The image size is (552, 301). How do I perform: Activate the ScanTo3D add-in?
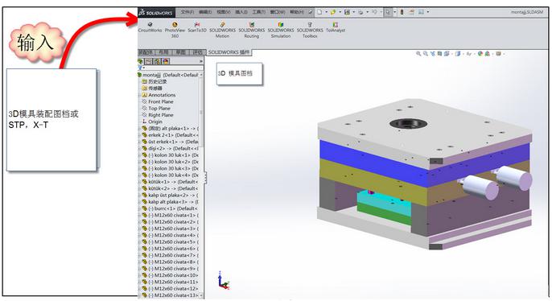(x=197, y=27)
